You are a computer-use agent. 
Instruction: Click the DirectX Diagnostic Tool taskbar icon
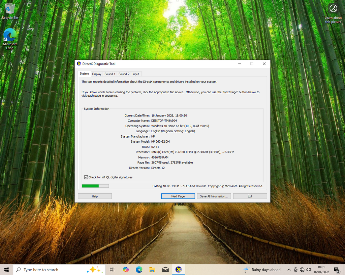[179, 270]
